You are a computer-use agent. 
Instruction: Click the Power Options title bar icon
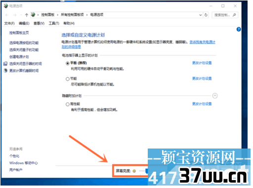6,6
